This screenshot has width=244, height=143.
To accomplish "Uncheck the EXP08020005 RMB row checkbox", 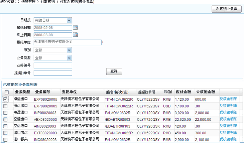I will [6, 99].
